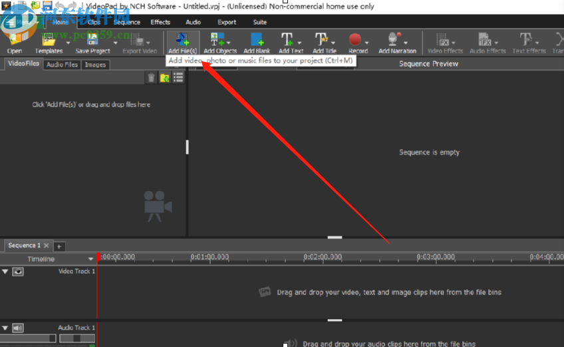Click the Add File(s) icon
This screenshot has width=564, height=347.
coord(182,40)
